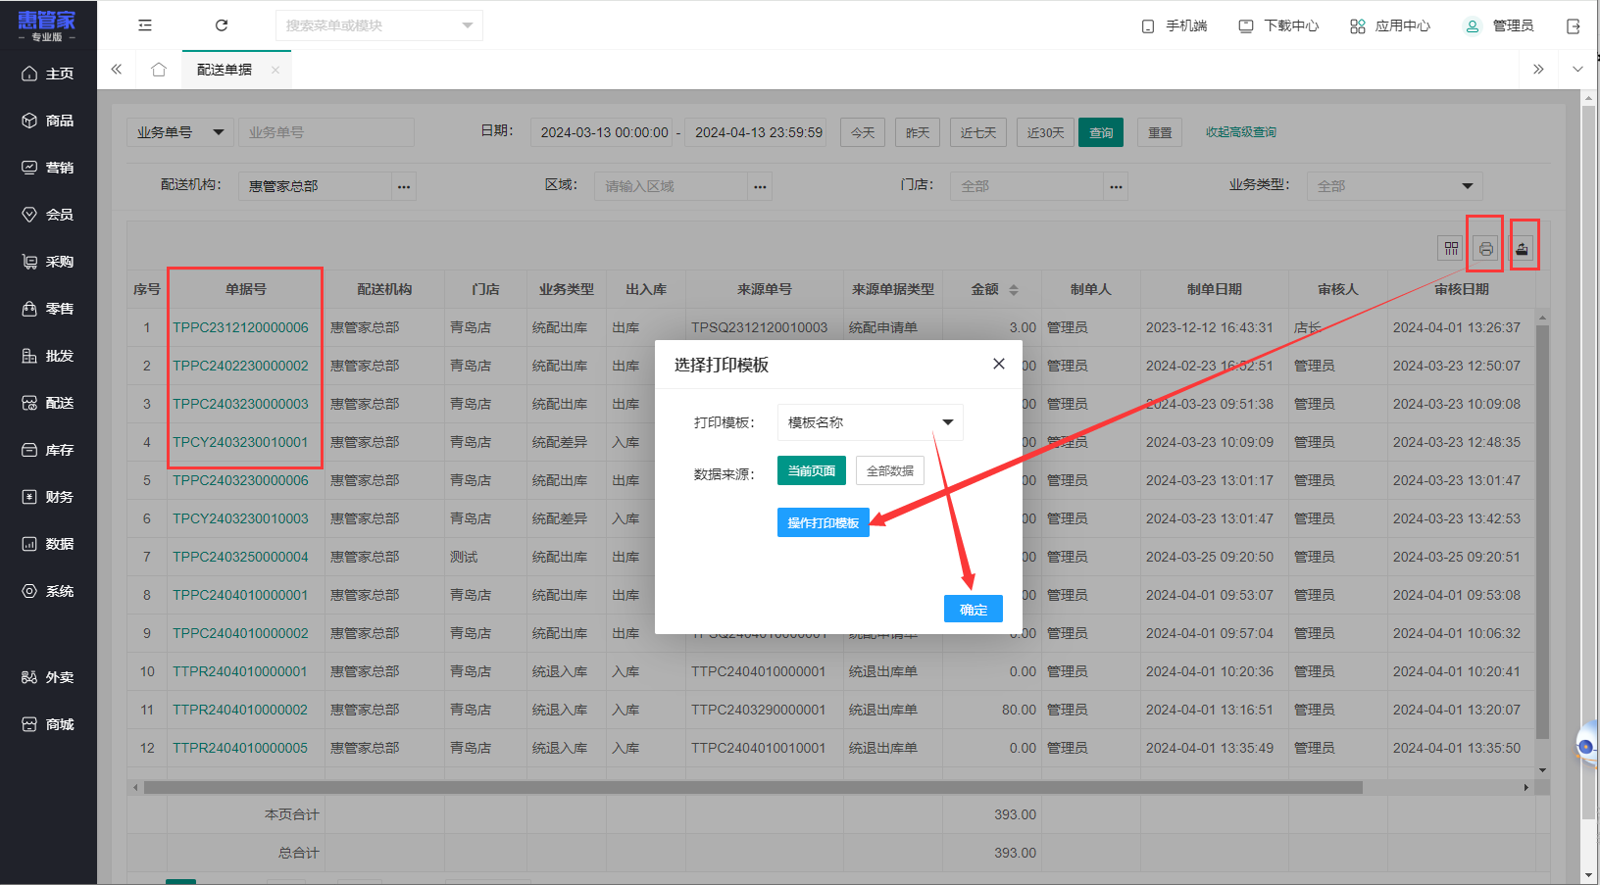Screen dimensions: 1600x885
Task: Go to 主页 in sidebar
Action: 48,74
